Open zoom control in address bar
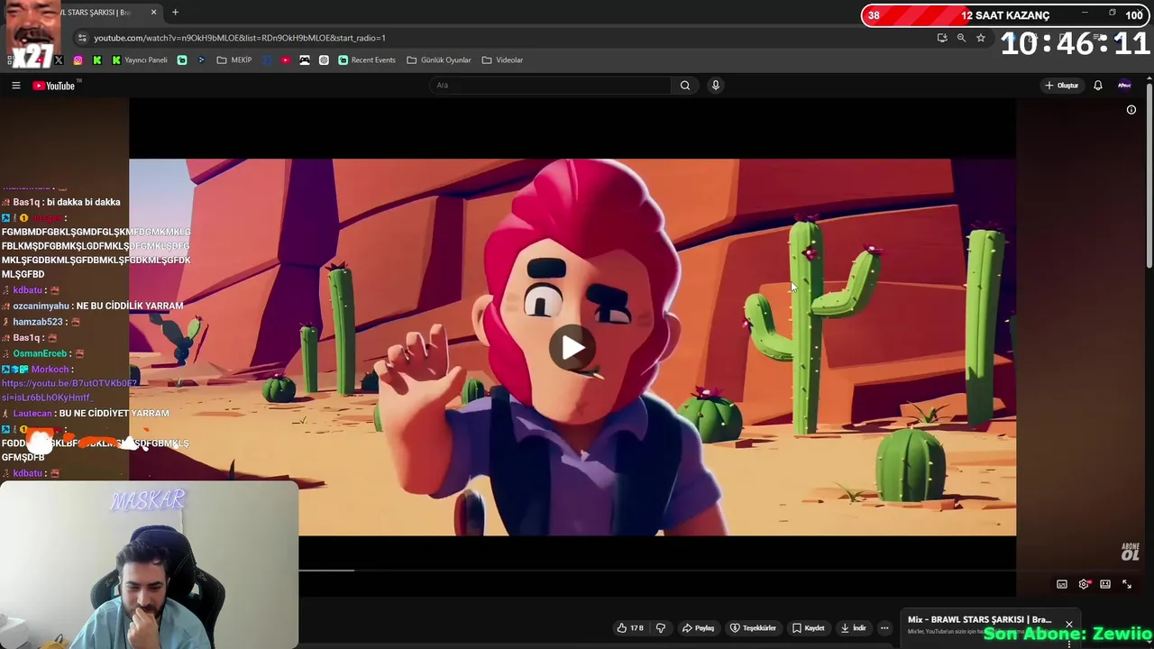1154x649 pixels. [x=961, y=38]
